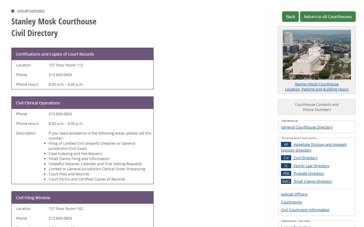Image resolution: width=364 pixels, height=227 pixels.
Task: Open the Courtrooms link
Action: [291, 202]
